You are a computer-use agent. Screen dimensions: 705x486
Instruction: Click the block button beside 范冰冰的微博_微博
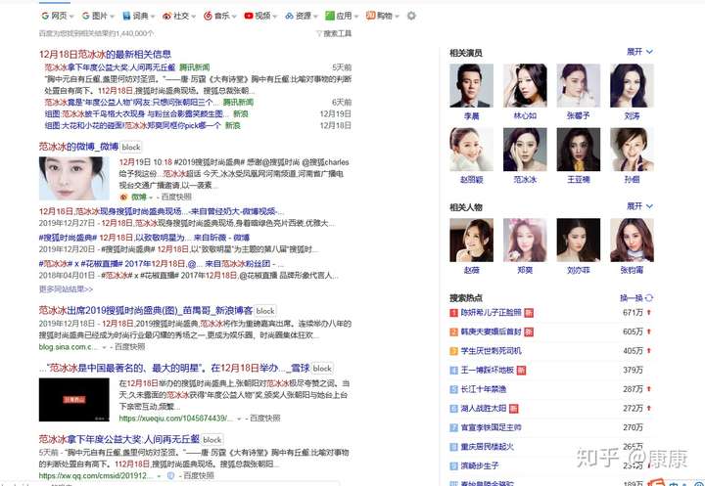pos(131,147)
